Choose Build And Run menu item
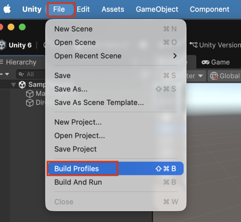 [78, 182]
